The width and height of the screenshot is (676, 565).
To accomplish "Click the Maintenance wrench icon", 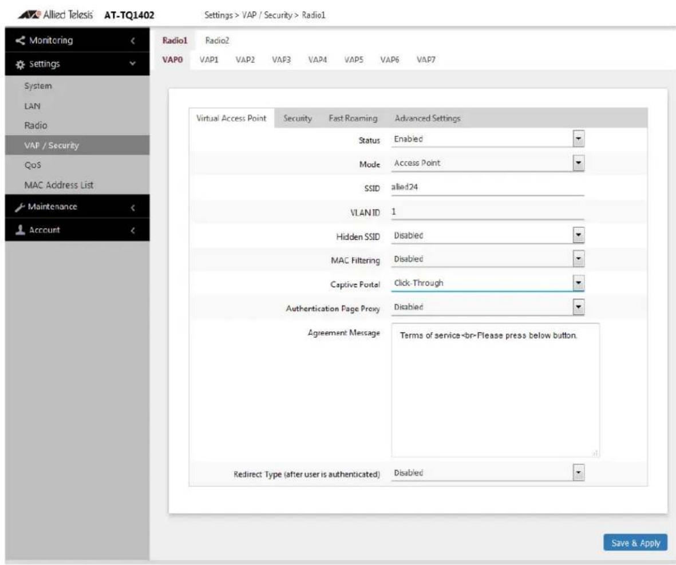I will coord(20,207).
